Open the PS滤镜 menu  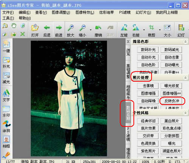click(125, 12)
